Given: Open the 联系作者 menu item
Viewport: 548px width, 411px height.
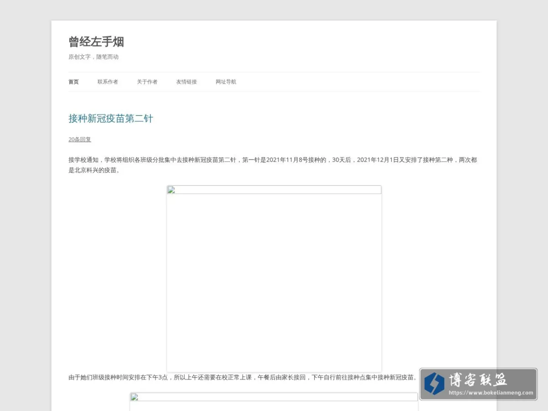Looking at the screenshot, I should (x=108, y=82).
